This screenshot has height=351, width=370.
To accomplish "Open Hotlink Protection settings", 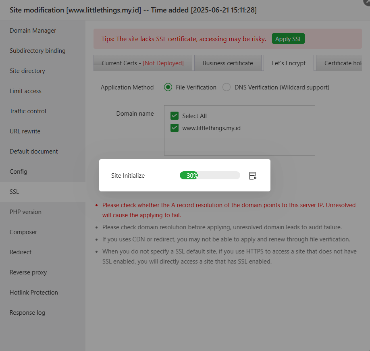I will pyautogui.click(x=33, y=292).
